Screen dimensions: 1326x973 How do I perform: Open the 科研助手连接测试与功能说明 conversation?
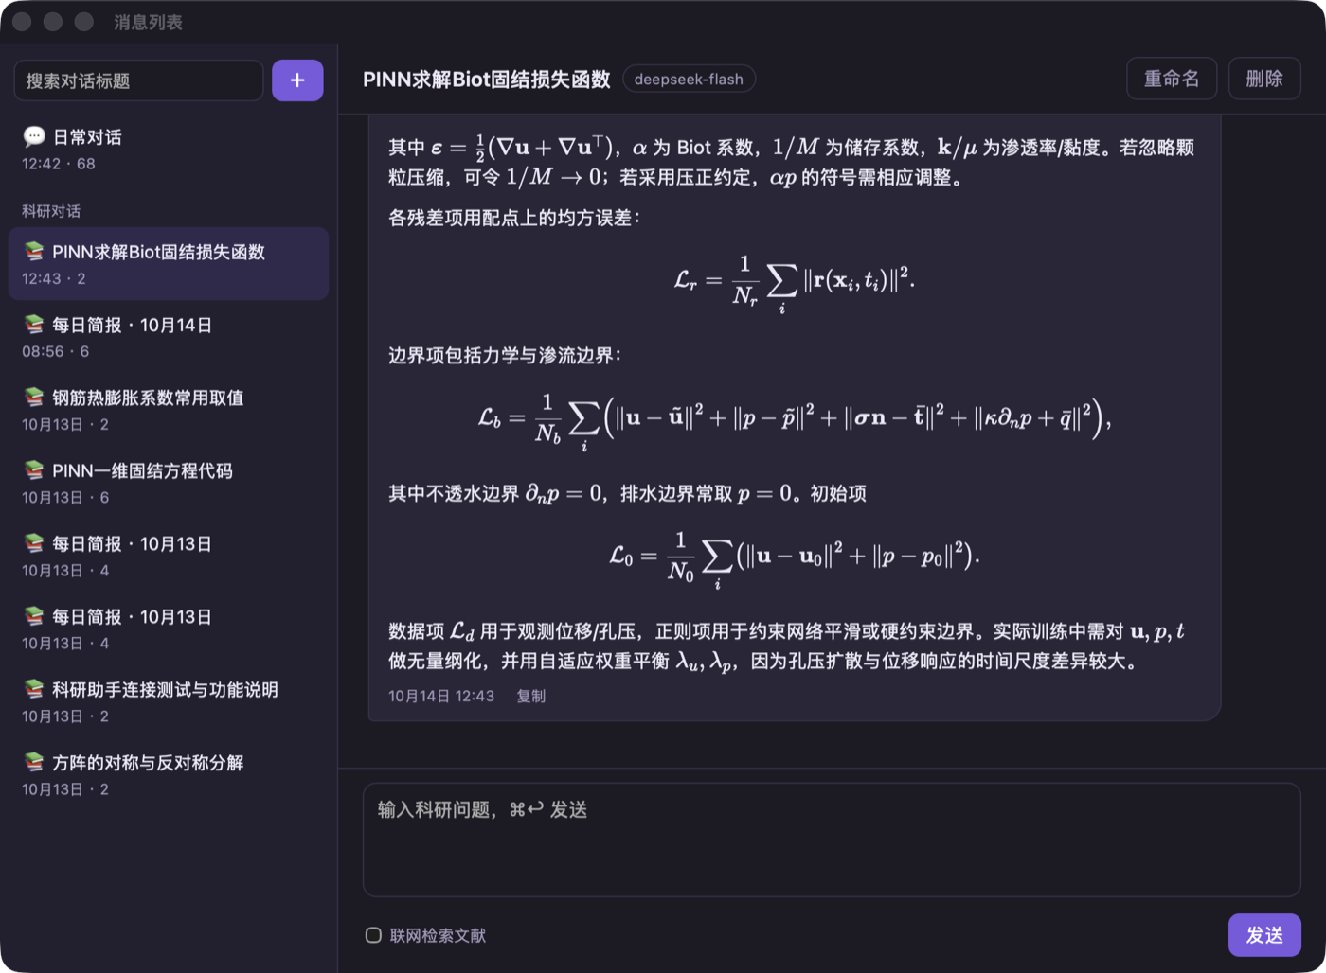(169, 701)
